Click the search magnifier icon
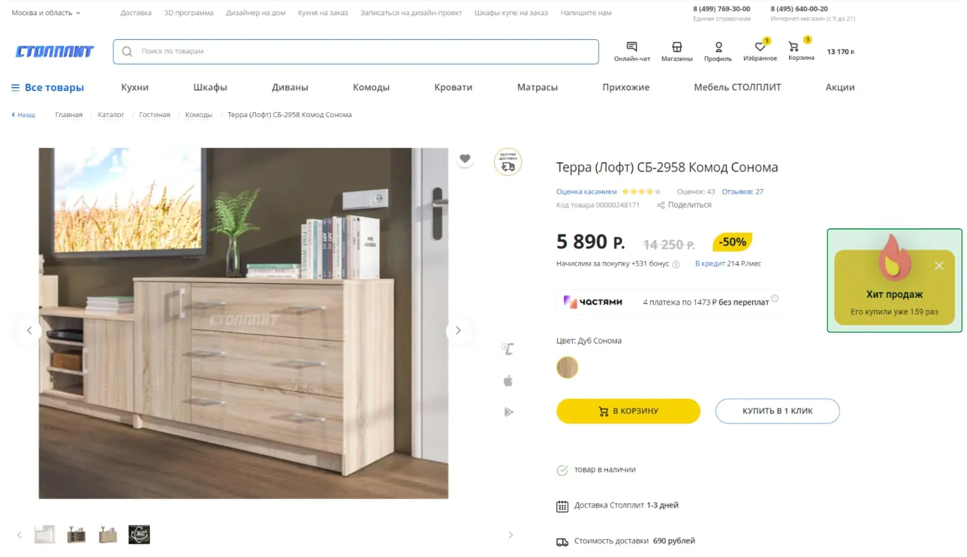This screenshot has width=967, height=557. pyautogui.click(x=127, y=51)
